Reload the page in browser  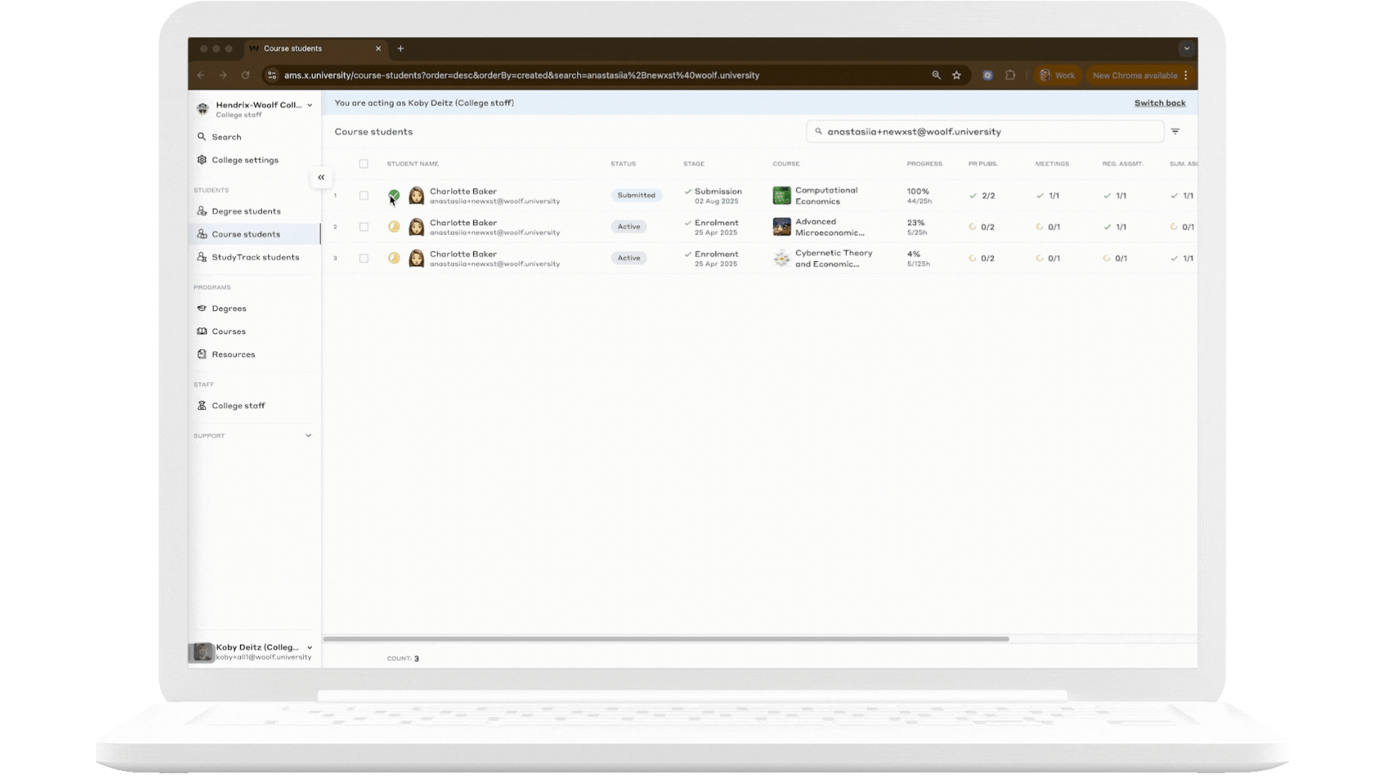coord(245,75)
